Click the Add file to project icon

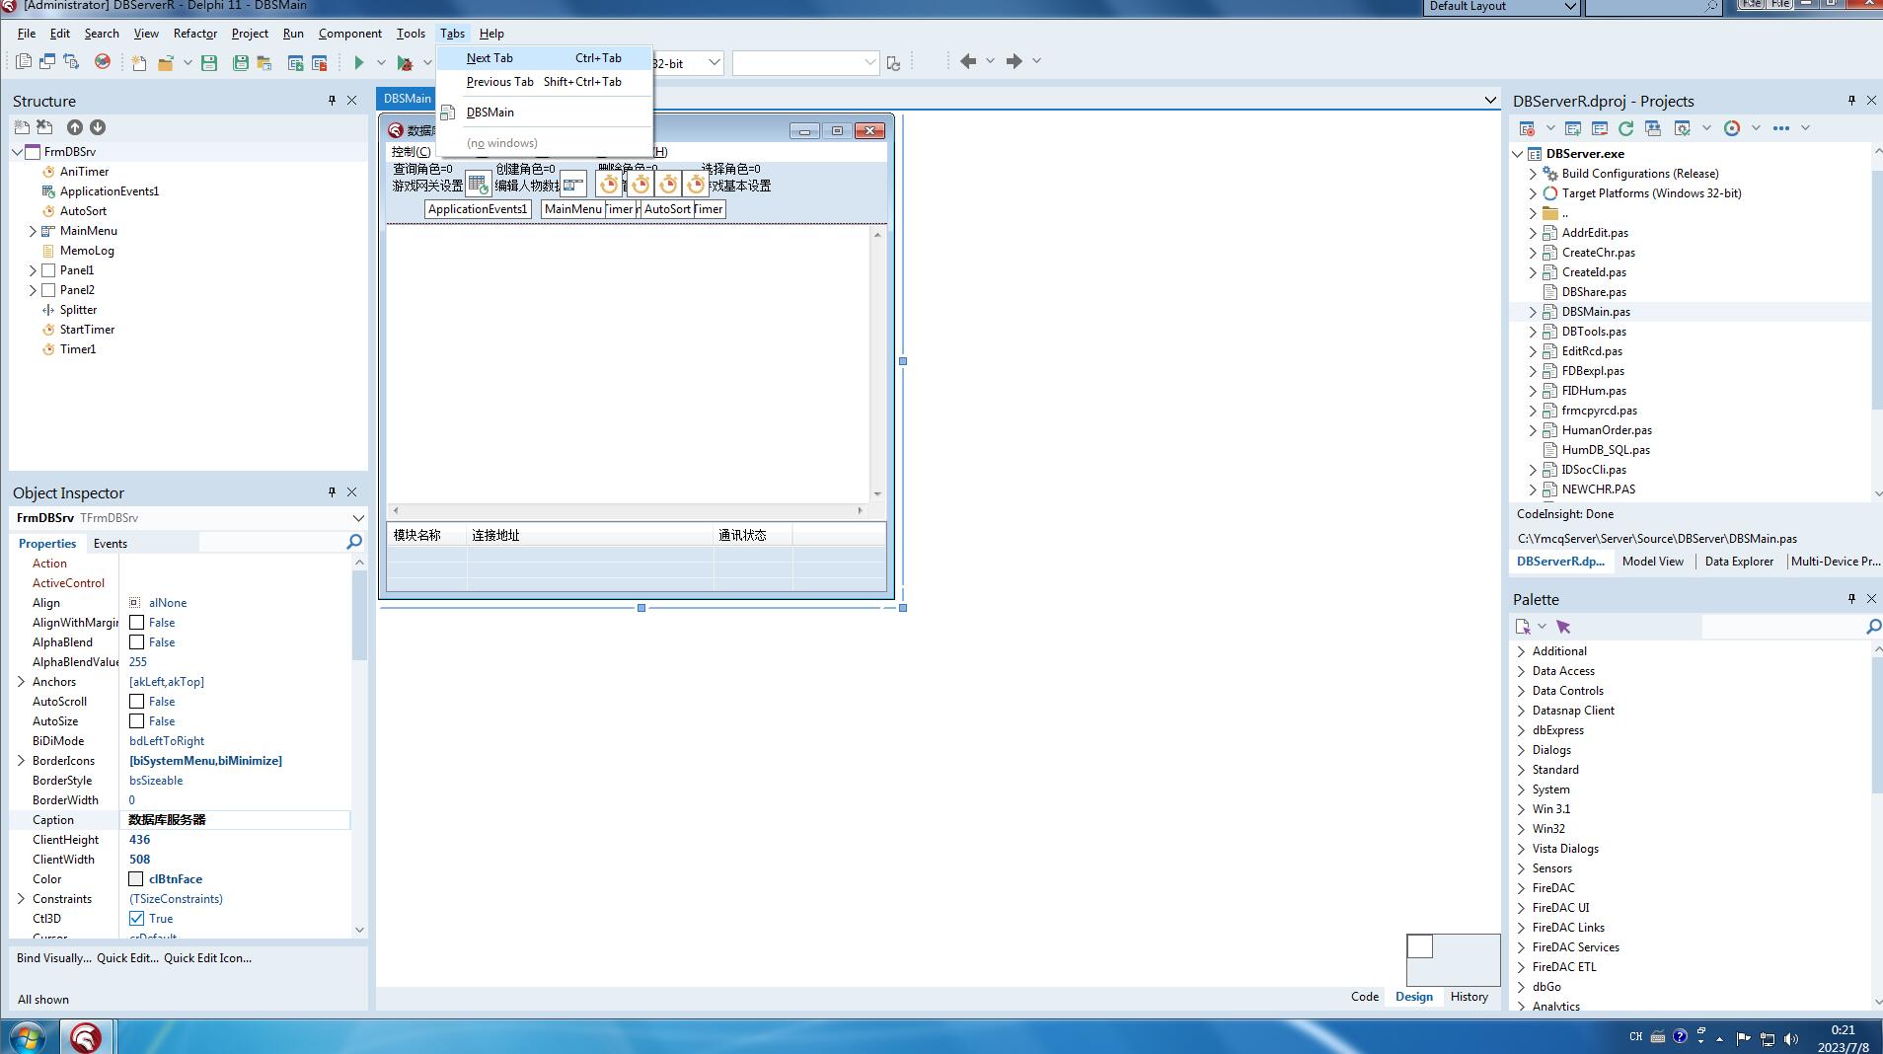(x=295, y=62)
